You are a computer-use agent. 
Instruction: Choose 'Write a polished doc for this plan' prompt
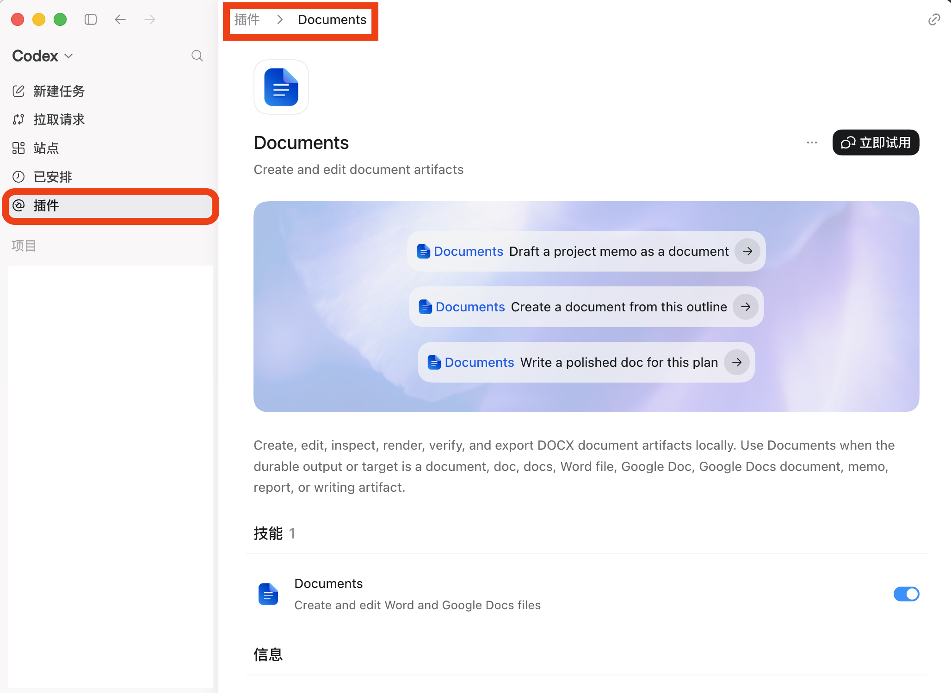click(586, 362)
